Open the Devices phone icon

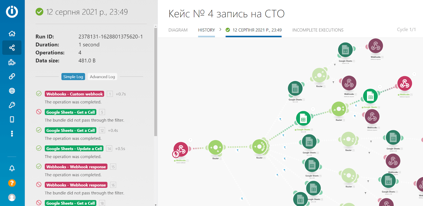tap(12, 119)
